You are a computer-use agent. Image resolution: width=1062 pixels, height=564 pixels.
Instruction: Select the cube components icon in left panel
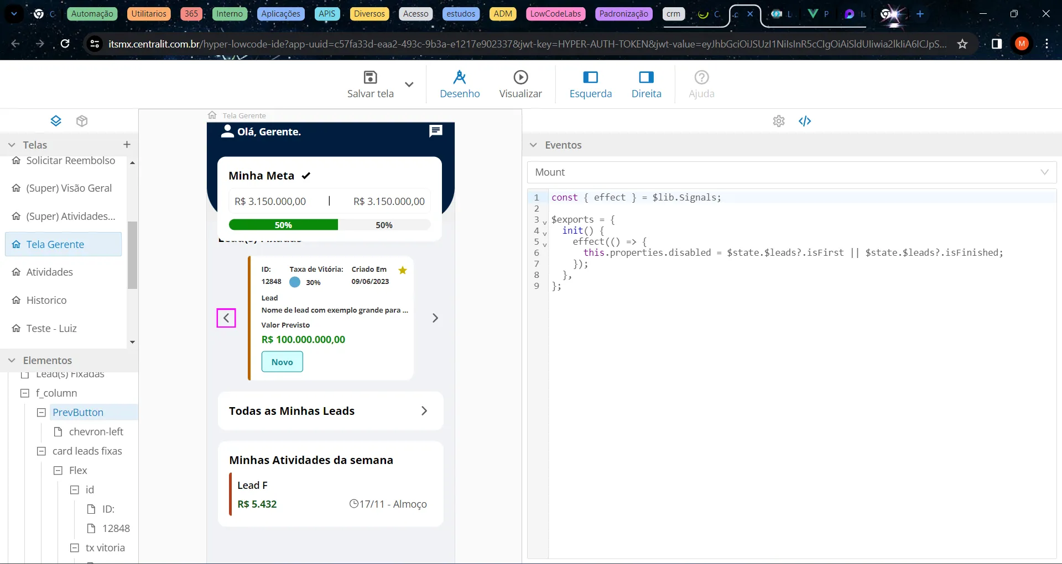tap(82, 121)
